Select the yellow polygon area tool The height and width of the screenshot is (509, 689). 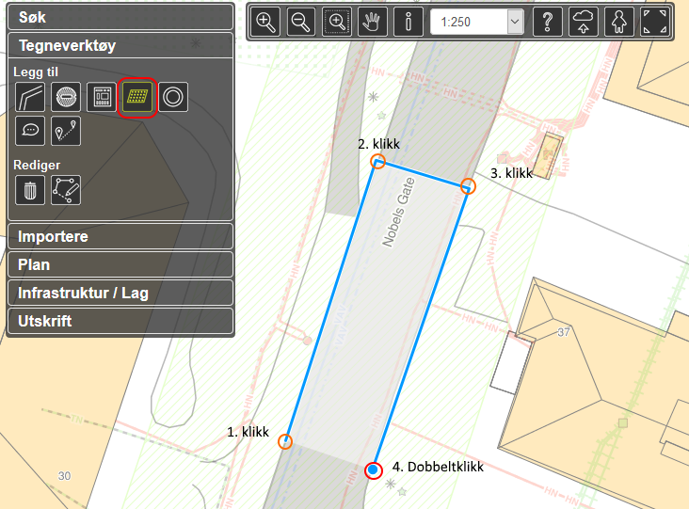pyautogui.click(x=137, y=97)
